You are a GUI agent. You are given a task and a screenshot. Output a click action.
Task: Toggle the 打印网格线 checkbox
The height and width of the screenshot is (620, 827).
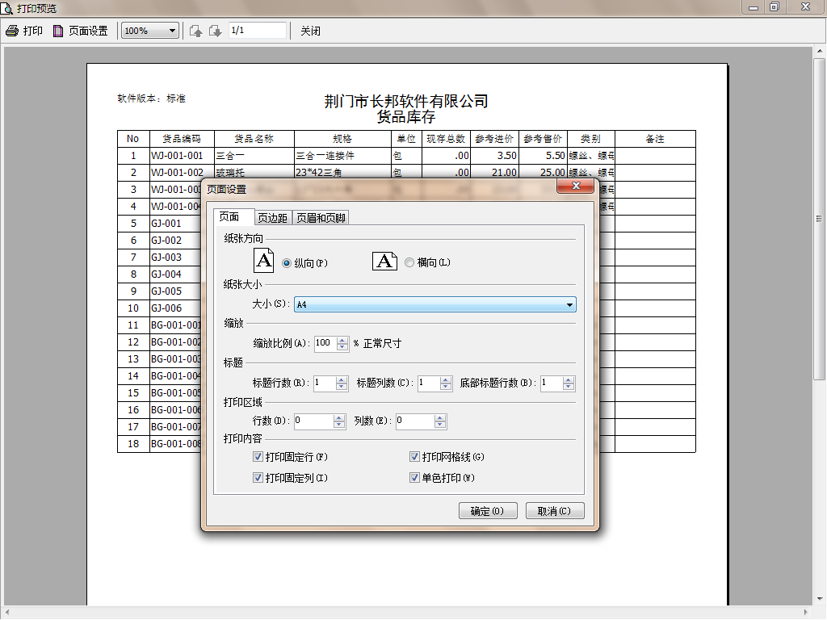click(x=414, y=457)
